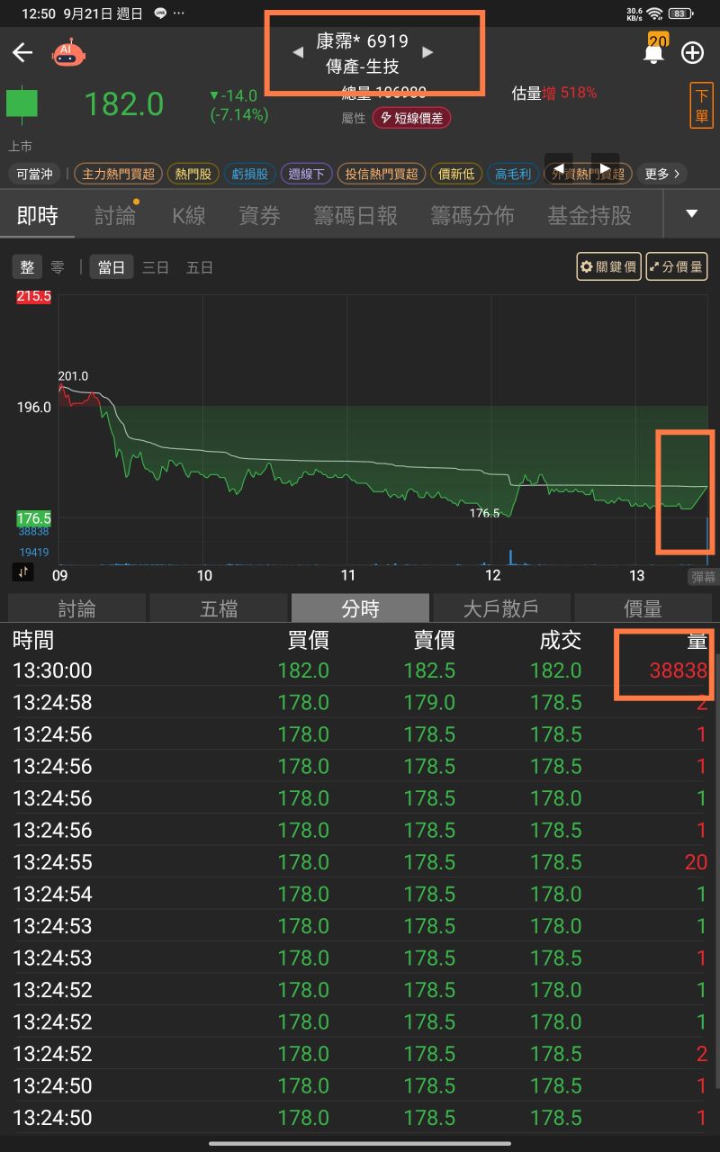Tap the green candlestick icon

pos(22,103)
